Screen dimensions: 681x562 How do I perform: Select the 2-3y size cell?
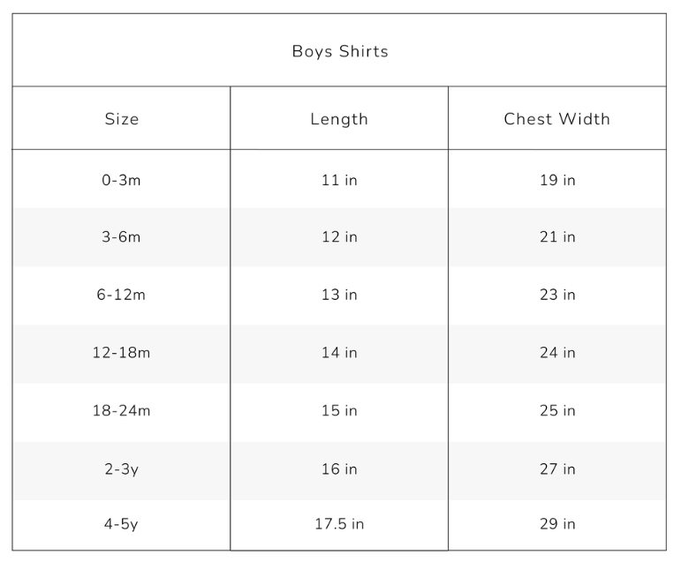pyautogui.click(x=122, y=469)
